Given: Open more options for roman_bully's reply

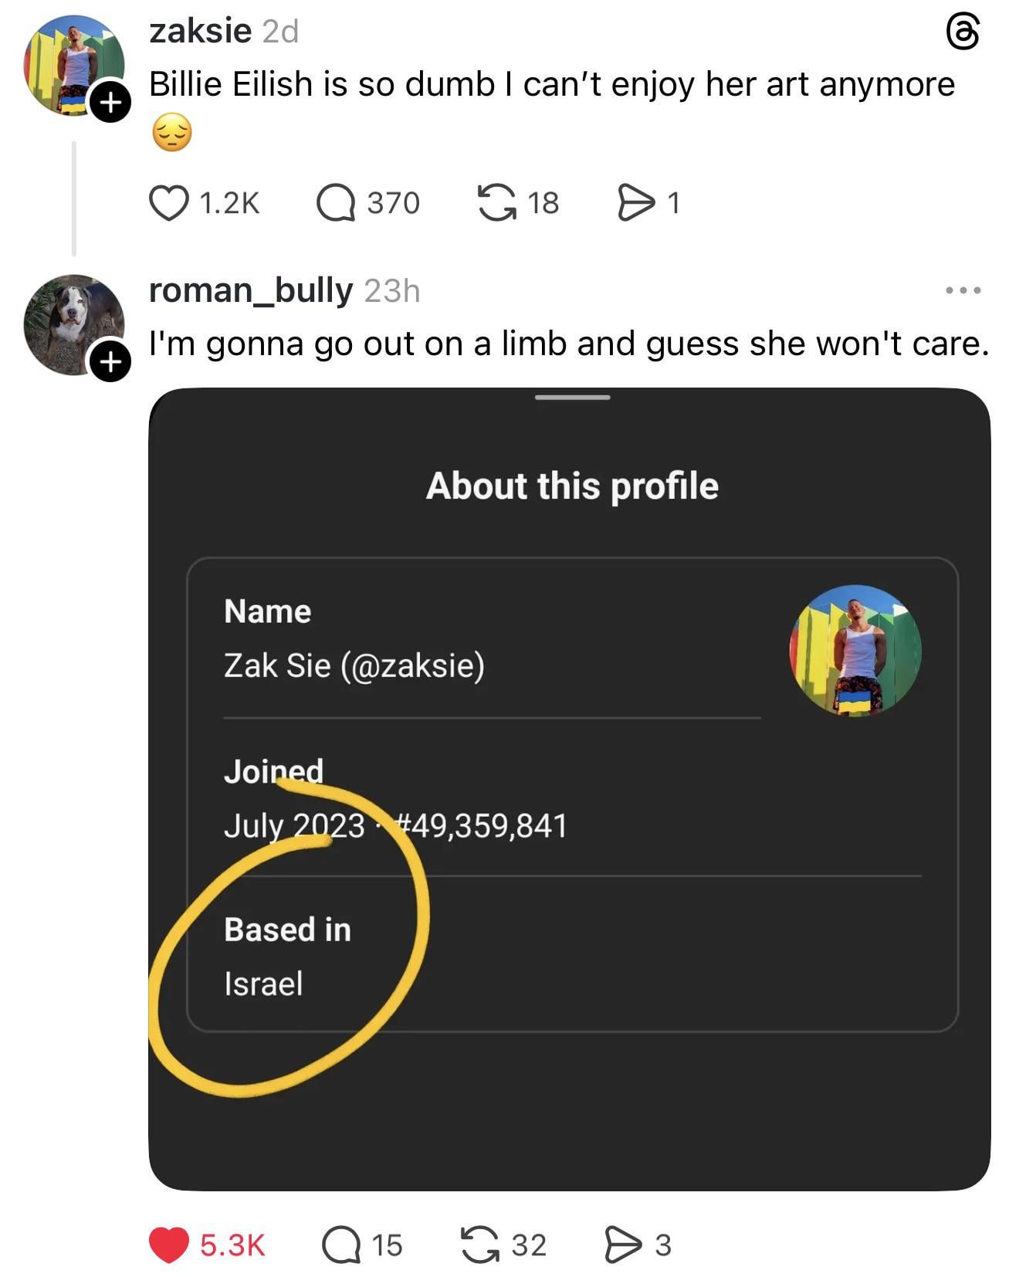Looking at the screenshot, I should [x=963, y=290].
